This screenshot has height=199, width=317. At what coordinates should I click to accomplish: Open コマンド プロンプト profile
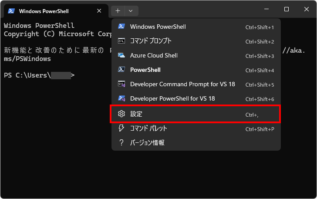(x=196, y=41)
